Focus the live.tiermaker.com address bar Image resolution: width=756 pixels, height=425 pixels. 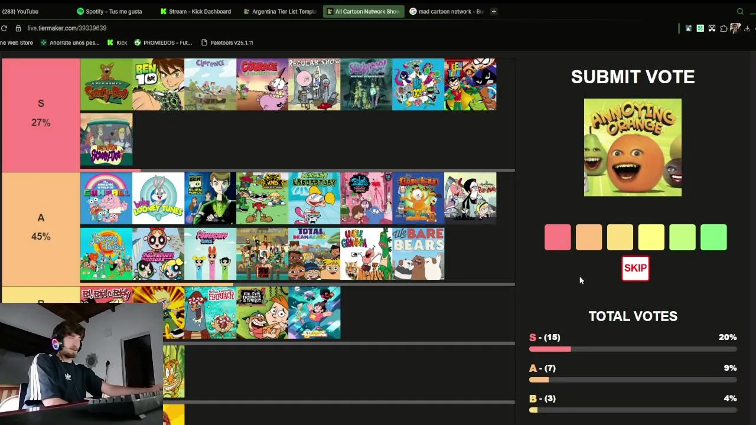pyautogui.click(x=67, y=28)
